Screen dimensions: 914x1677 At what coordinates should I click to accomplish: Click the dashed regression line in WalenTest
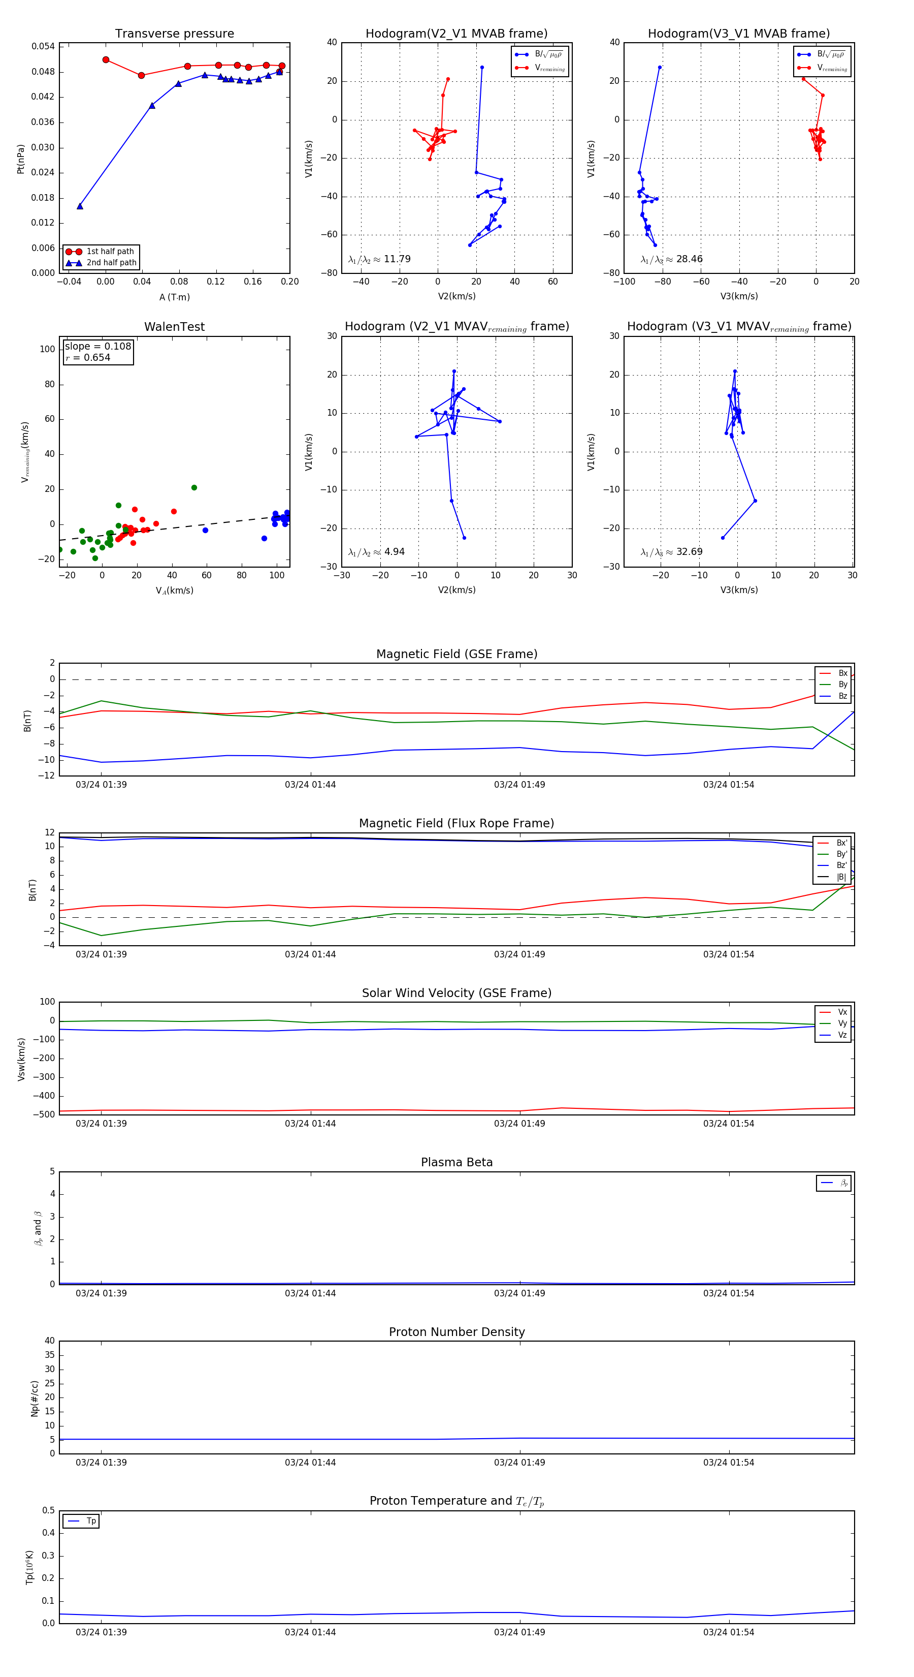point(174,527)
